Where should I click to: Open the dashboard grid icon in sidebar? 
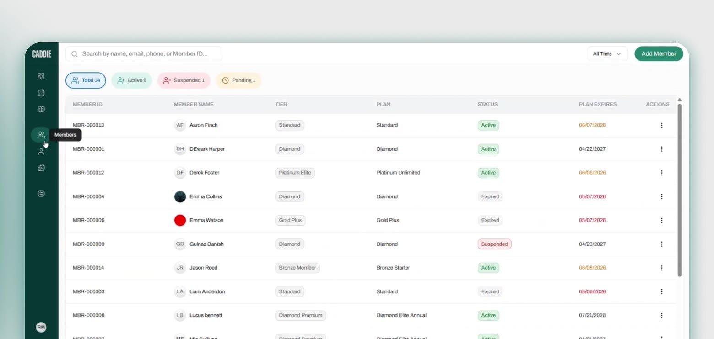pyautogui.click(x=41, y=76)
